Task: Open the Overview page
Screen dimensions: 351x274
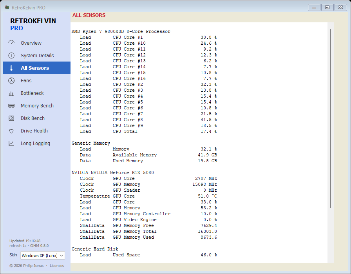Action: [37, 43]
